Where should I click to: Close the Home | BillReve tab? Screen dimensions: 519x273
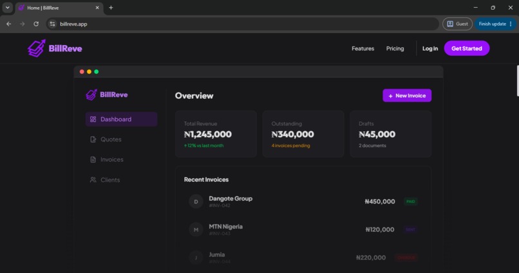pyautogui.click(x=97, y=8)
